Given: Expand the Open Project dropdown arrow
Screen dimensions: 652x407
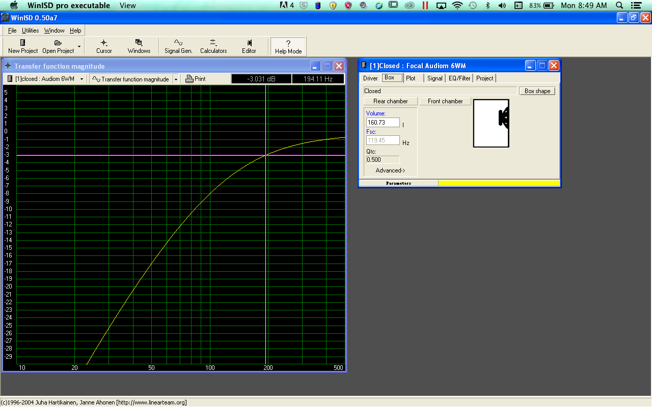Looking at the screenshot, I should coord(79,46).
